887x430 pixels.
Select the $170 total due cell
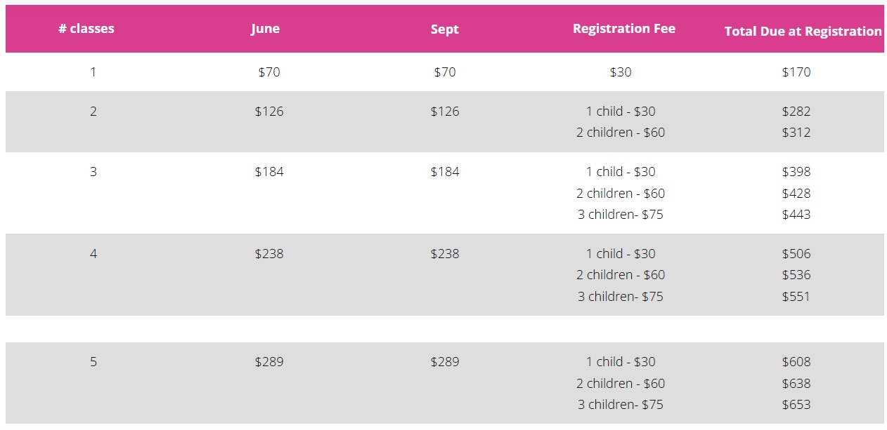[796, 72]
